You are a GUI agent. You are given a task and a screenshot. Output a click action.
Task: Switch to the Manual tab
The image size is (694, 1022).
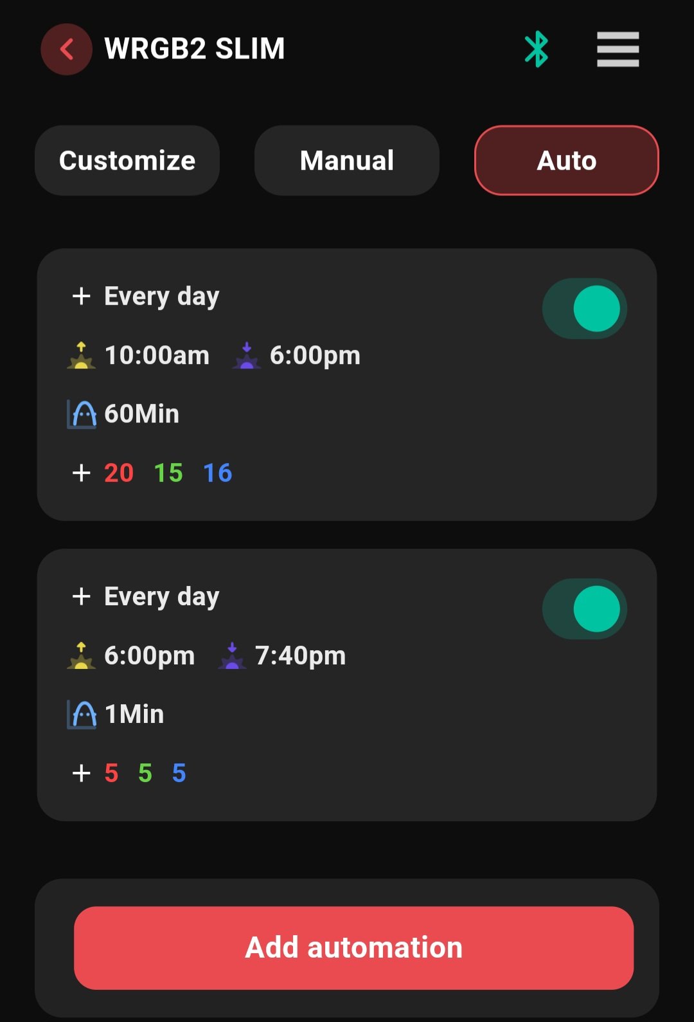coord(347,160)
